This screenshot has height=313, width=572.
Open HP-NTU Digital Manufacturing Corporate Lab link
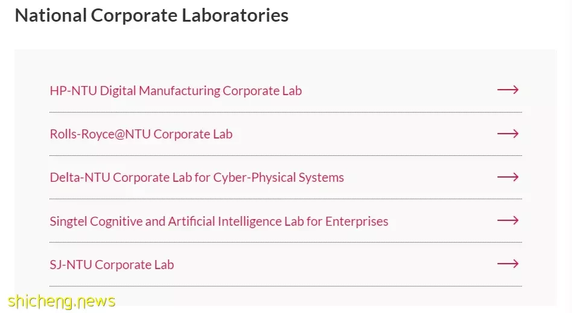pyautogui.click(x=176, y=91)
